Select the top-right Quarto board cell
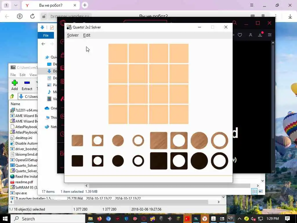Viewport: 297px width, 223px height. click(x=179, y=53)
